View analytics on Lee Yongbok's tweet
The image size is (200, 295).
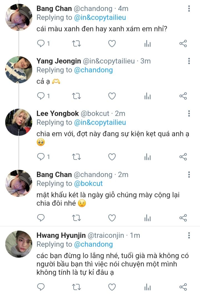[147, 157]
